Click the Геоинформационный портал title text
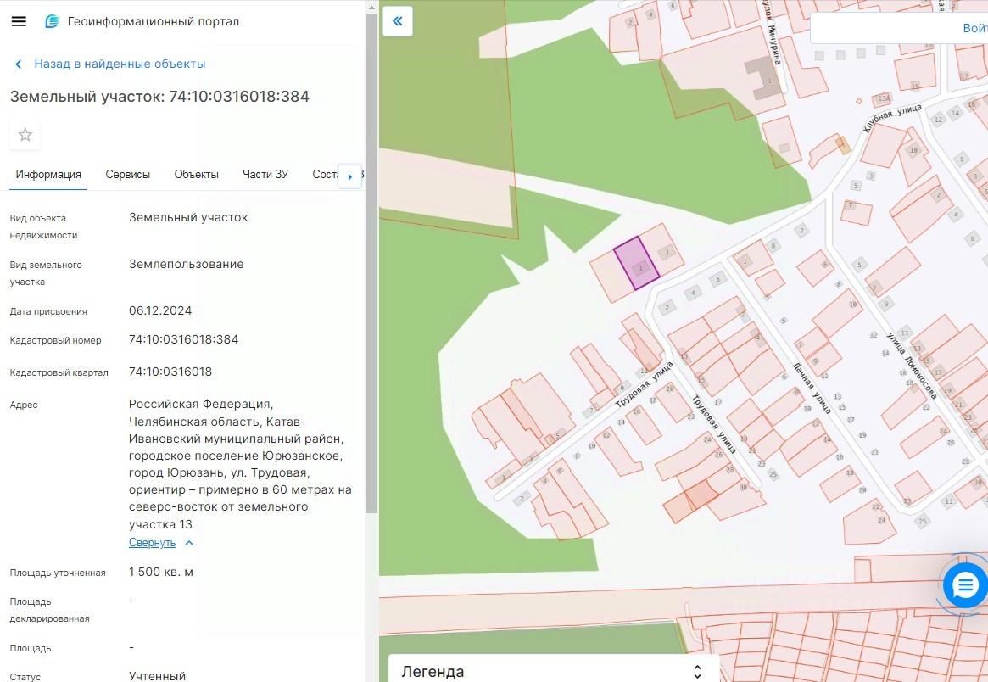This screenshot has height=682, width=988. click(x=154, y=21)
